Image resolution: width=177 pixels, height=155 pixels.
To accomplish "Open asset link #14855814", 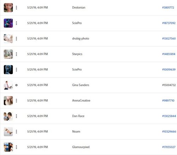I will [169, 54].
